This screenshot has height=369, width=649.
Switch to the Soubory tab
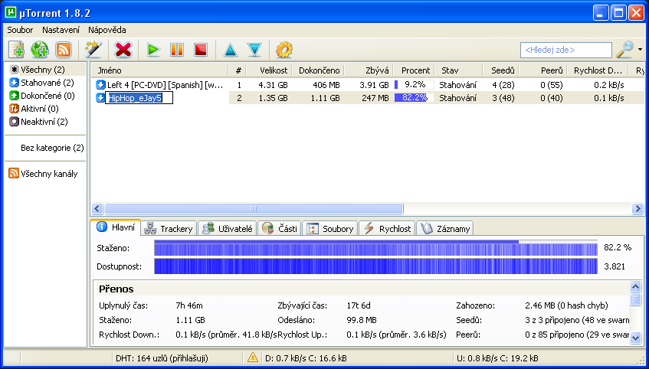pyautogui.click(x=330, y=228)
